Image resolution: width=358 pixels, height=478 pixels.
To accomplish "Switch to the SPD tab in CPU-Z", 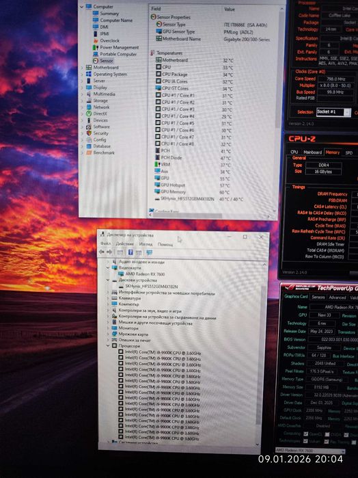I will click(x=349, y=152).
